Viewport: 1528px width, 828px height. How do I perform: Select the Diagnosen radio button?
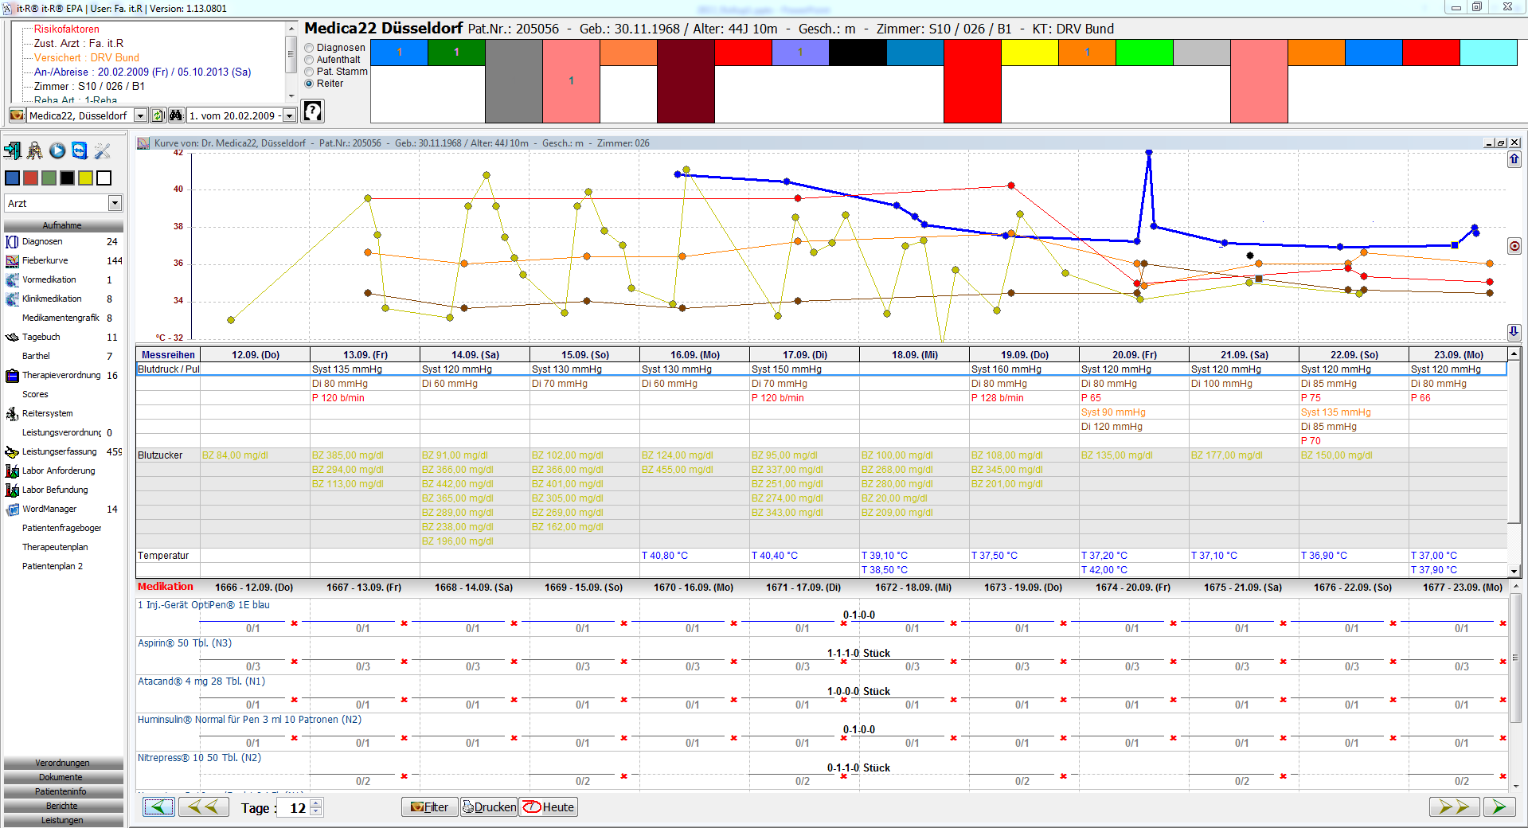[310, 48]
